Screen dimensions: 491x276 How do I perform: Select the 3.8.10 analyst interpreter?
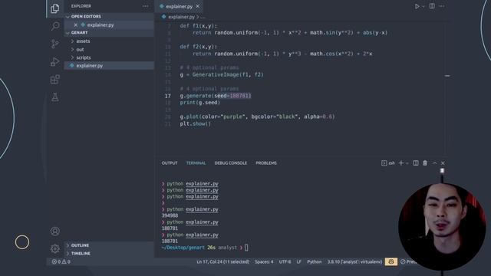(354, 261)
